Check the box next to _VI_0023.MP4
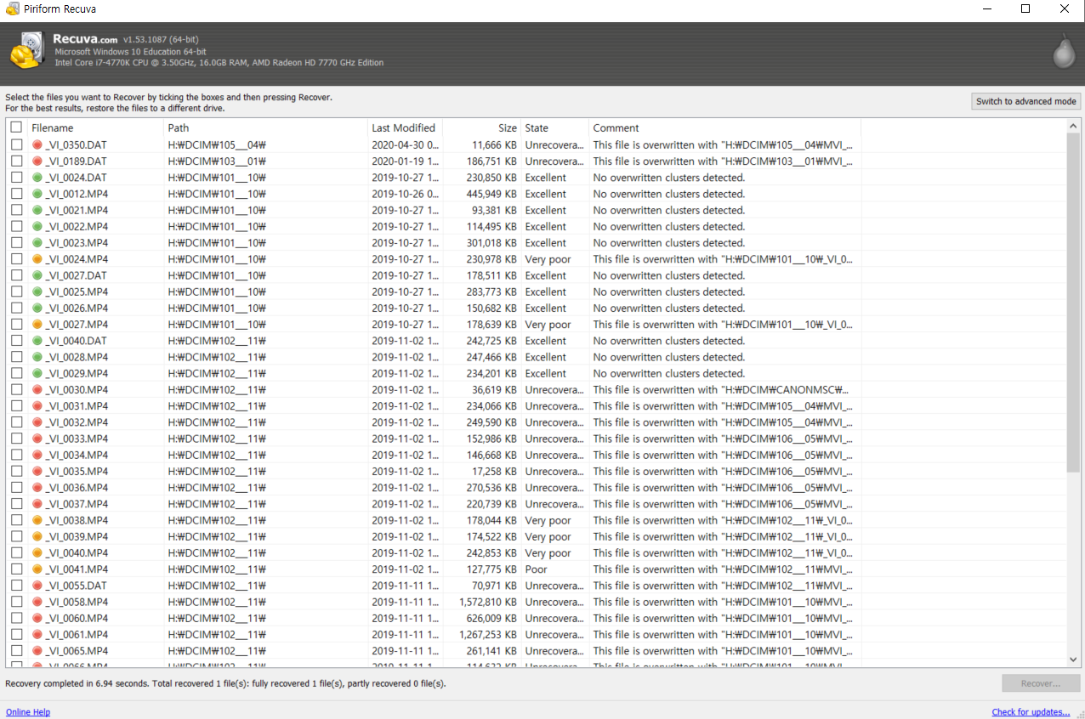1085x719 pixels. [16, 242]
